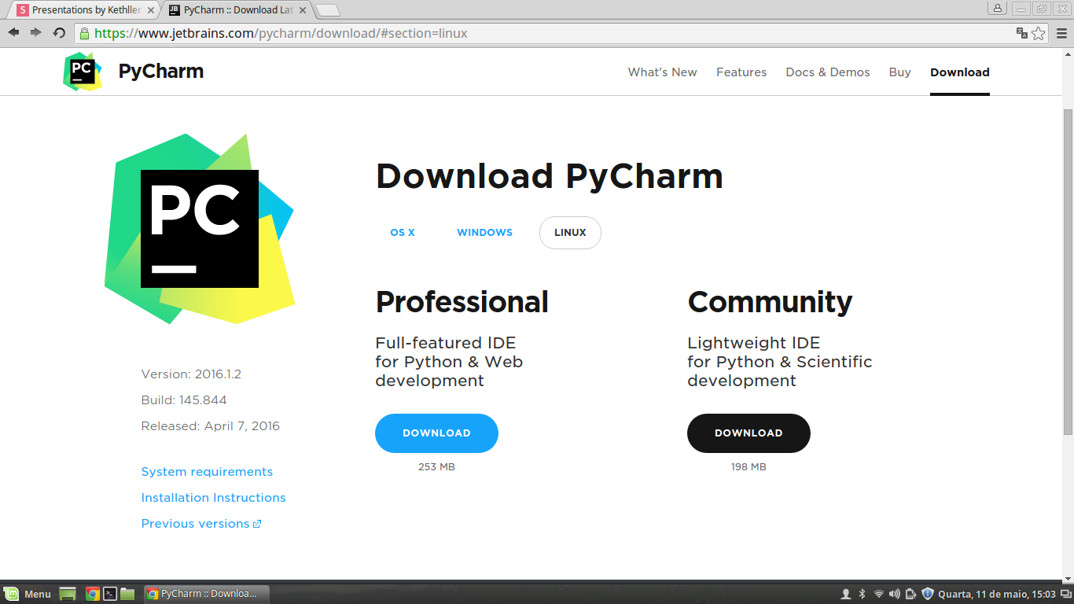This screenshot has width=1074, height=604.
Task: Click the Build: 145.844 text
Action: [184, 400]
